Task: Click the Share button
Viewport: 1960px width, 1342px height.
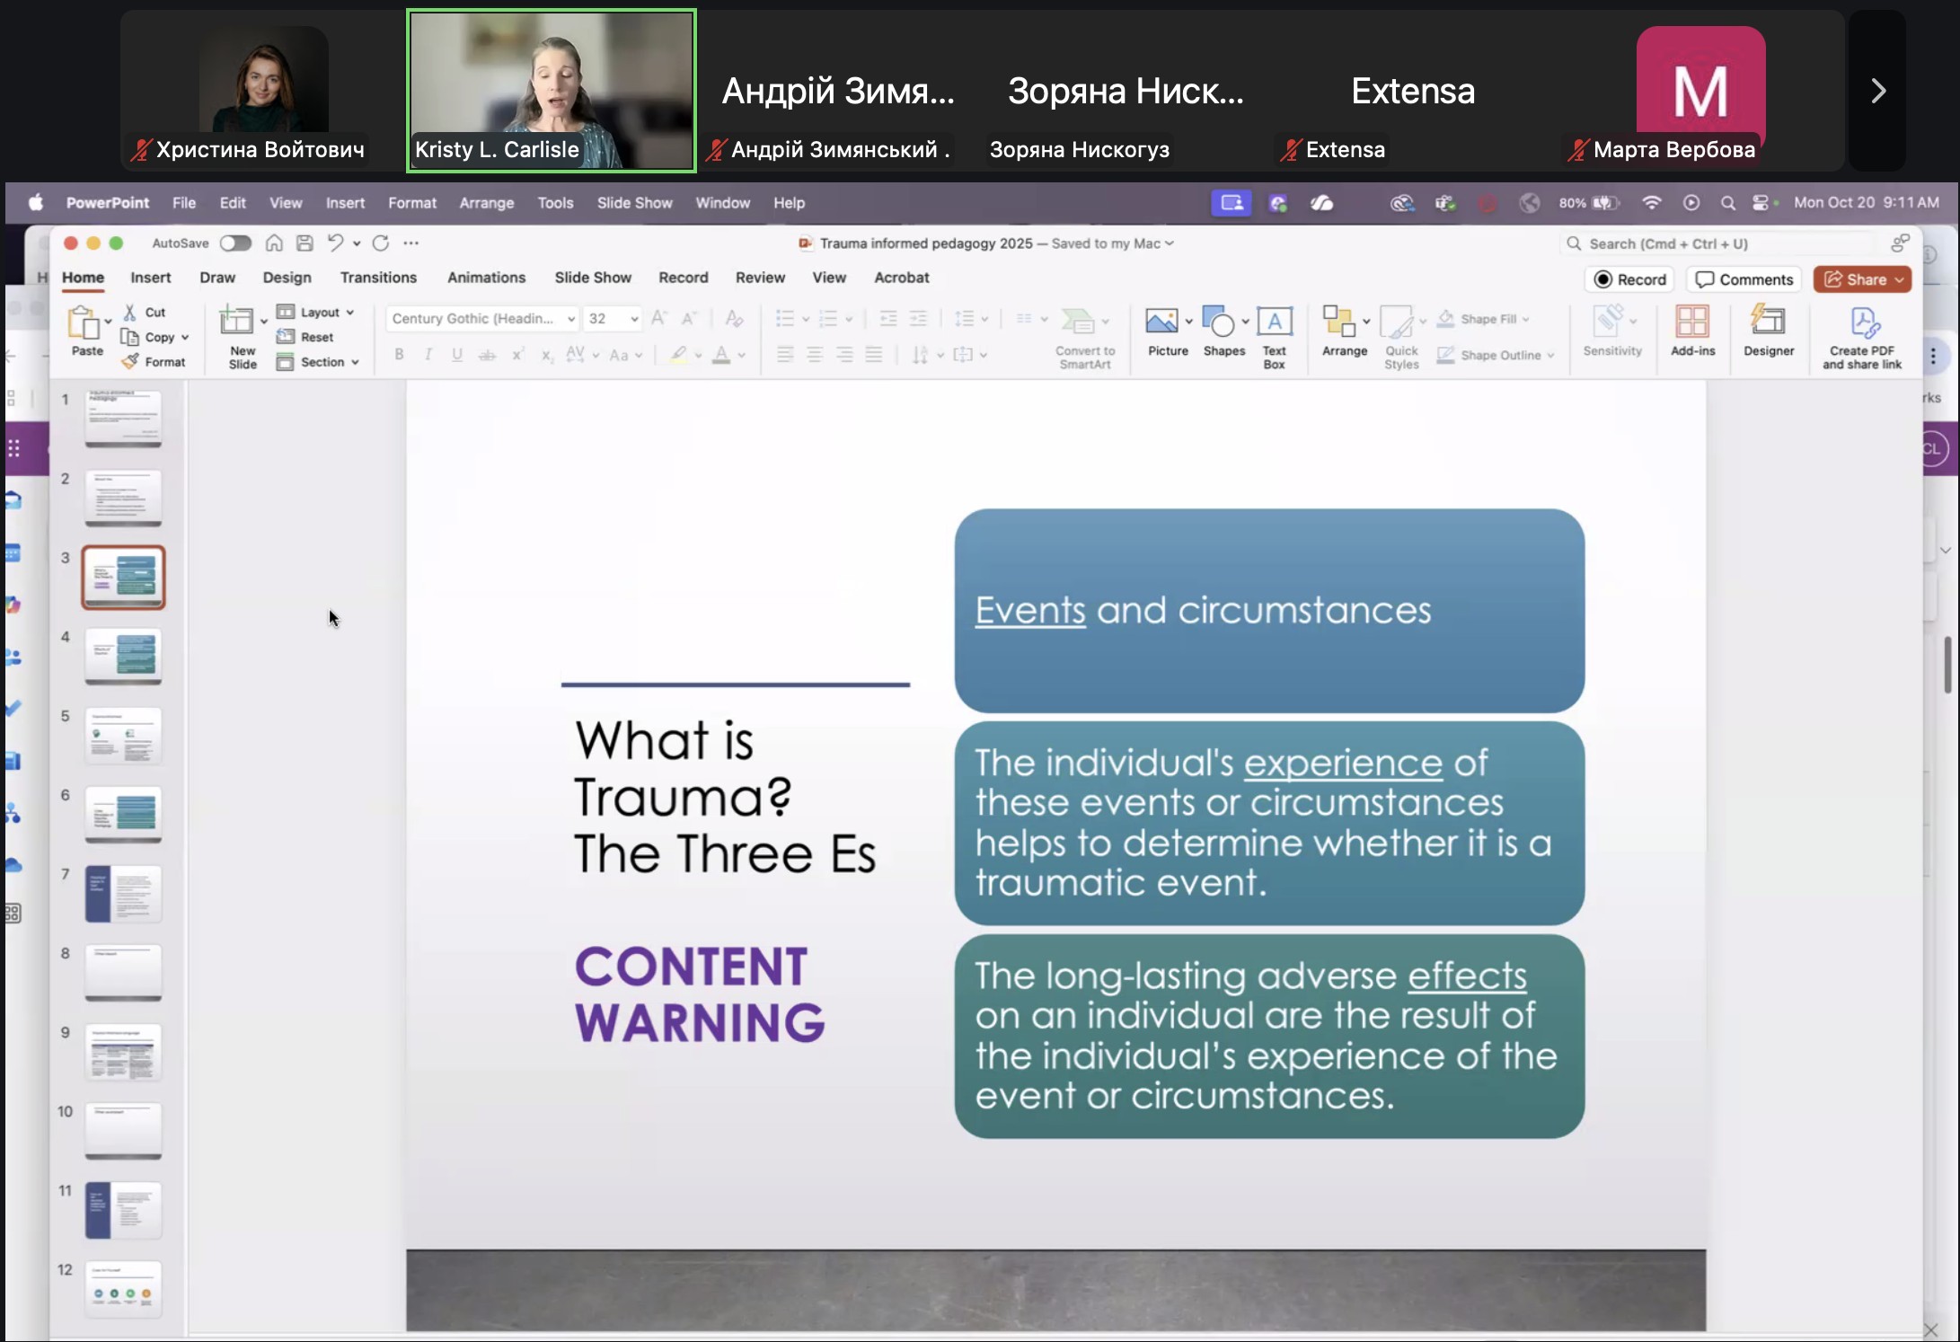Action: pos(1861,279)
